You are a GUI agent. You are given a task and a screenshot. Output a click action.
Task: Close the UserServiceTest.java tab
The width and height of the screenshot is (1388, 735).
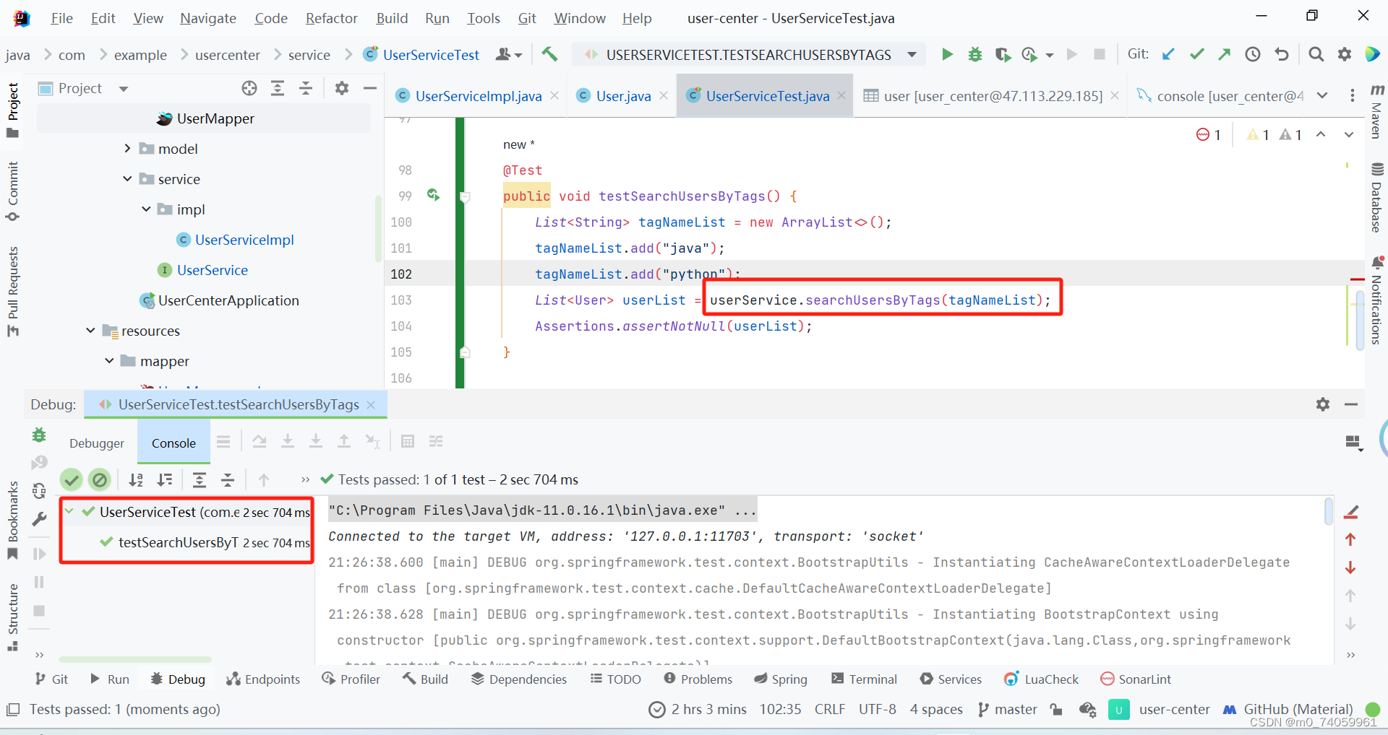click(841, 95)
